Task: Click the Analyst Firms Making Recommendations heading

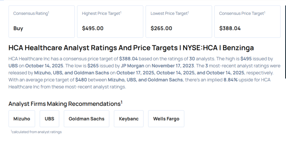Action: tap(65, 104)
